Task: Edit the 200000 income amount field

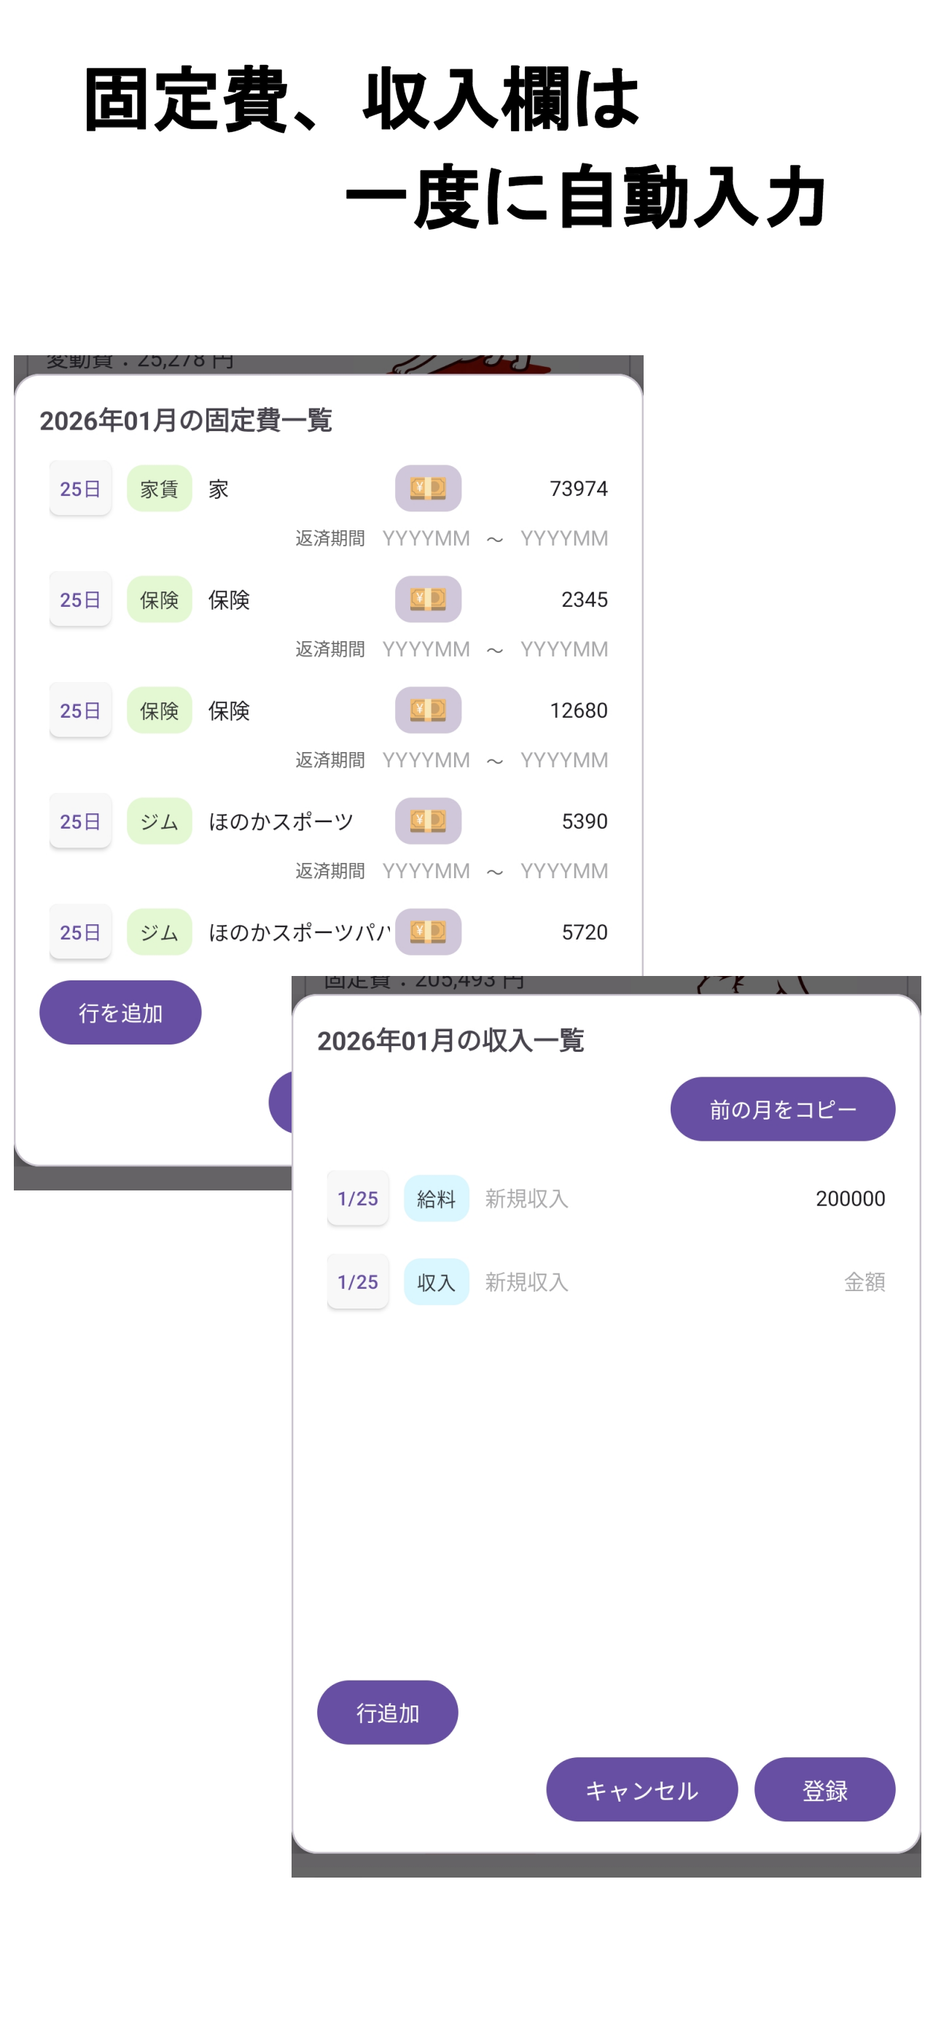Action: tap(850, 1198)
